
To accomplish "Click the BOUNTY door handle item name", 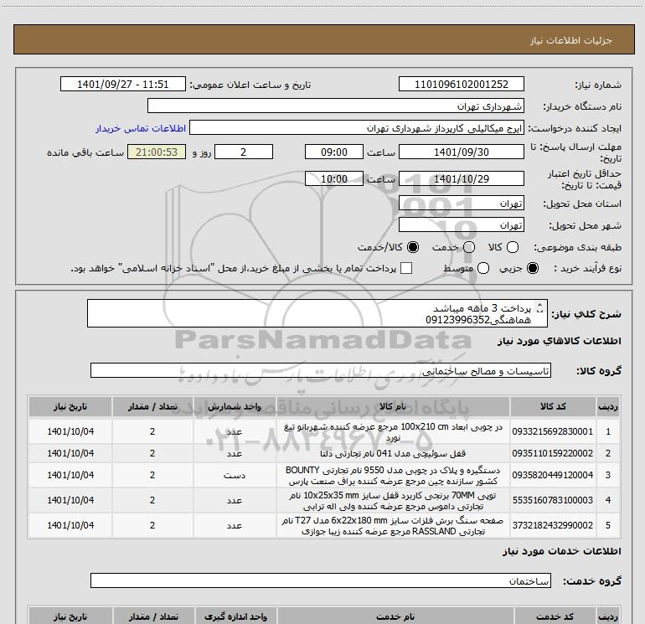I will [x=393, y=475].
